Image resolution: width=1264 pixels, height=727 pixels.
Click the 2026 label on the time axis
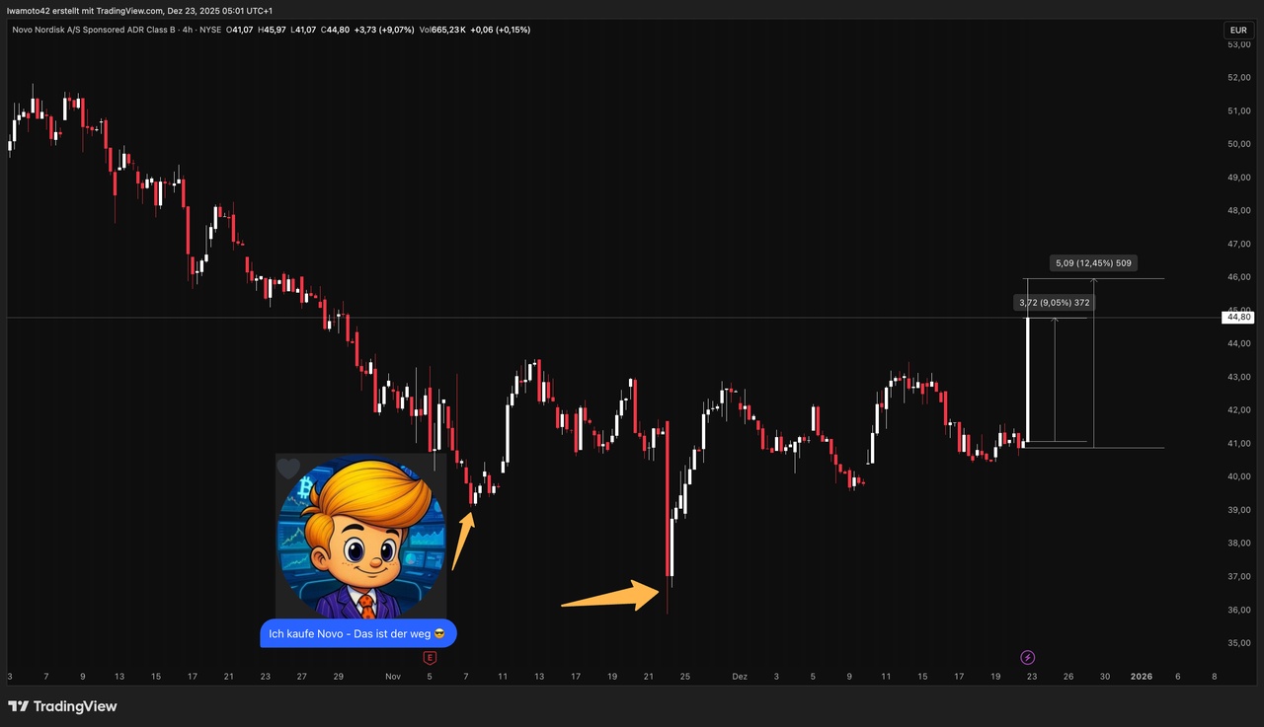pos(1141,677)
